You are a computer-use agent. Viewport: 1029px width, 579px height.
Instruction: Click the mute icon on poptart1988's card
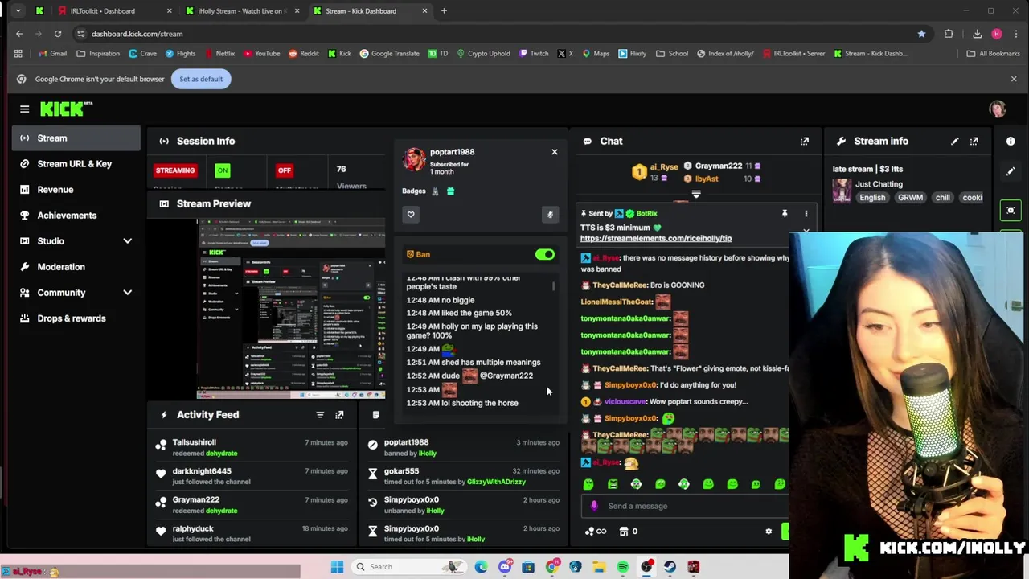click(550, 215)
